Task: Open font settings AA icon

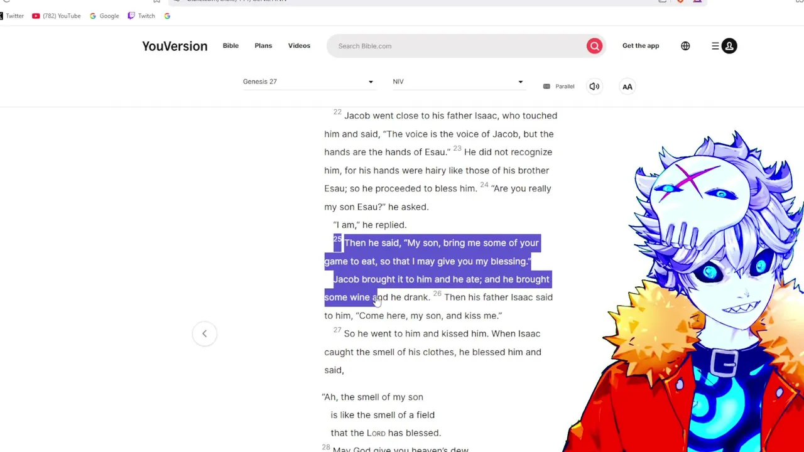Action: coord(627,87)
